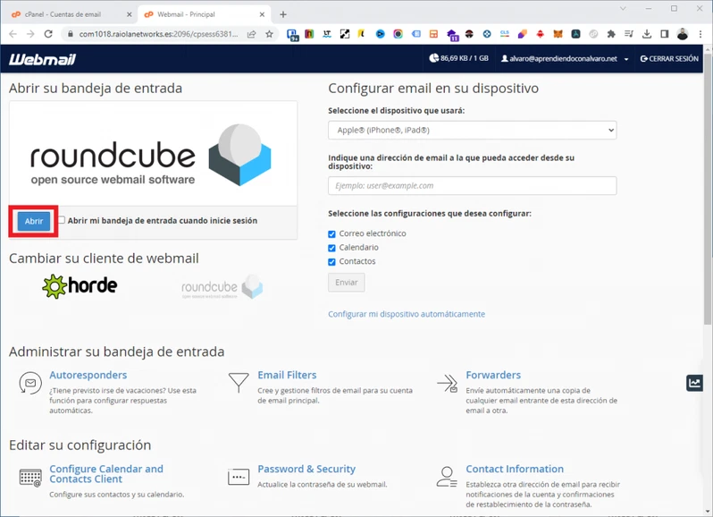The width and height of the screenshot is (713, 517).
Task: Uncheck the Calendario checkbox
Action: 331,248
